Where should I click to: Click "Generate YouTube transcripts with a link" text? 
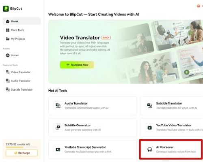88,151
